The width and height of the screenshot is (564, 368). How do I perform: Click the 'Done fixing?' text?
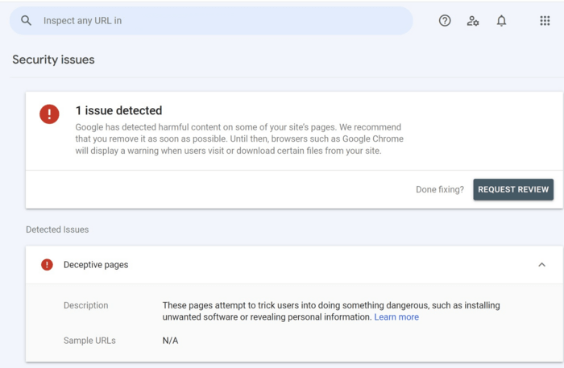439,190
